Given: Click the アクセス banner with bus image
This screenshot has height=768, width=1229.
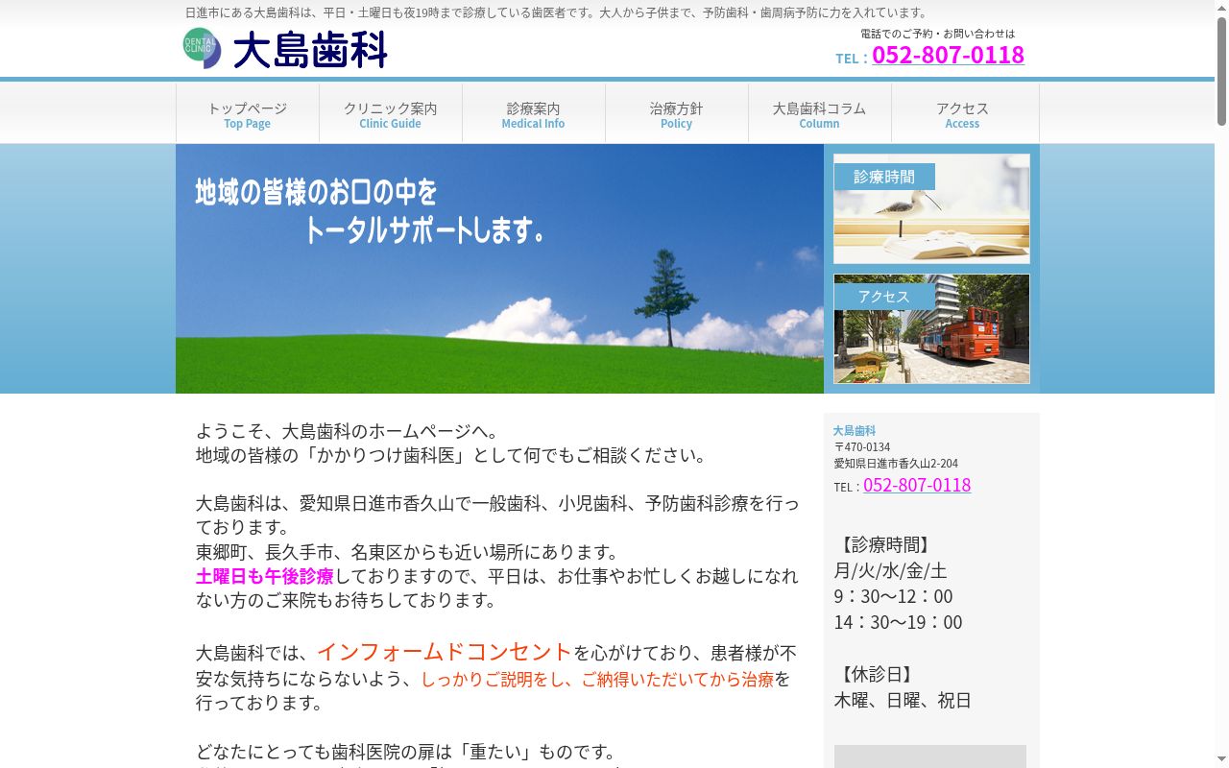Looking at the screenshot, I should (x=931, y=329).
